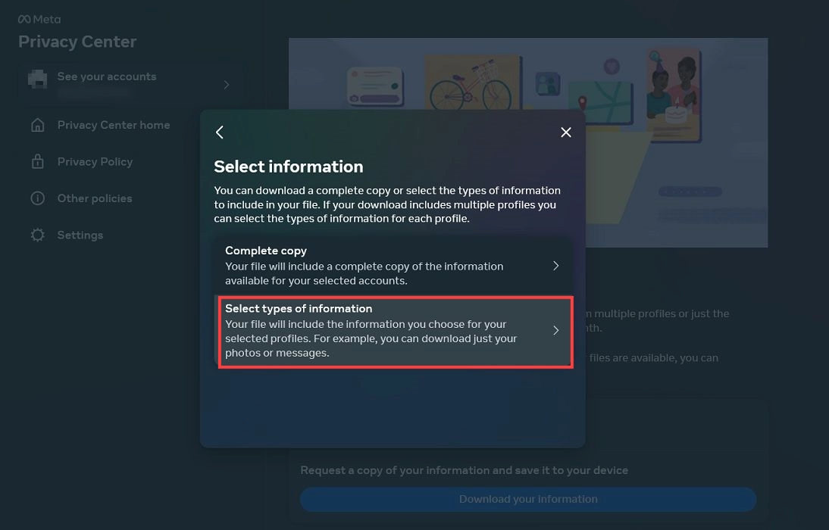Expand the See your accounts chevron
This screenshot has height=530, width=829.
226,85
